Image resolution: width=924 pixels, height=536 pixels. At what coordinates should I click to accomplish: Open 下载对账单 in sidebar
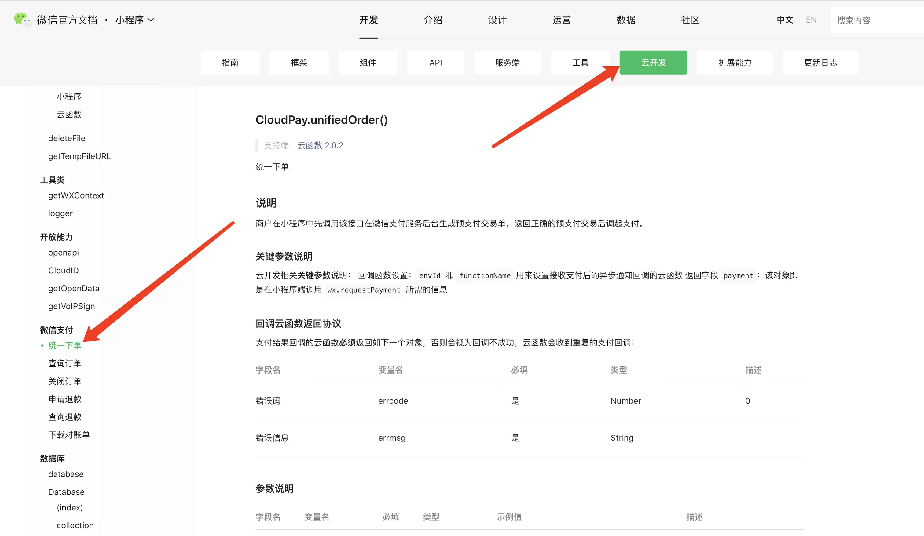click(68, 435)
